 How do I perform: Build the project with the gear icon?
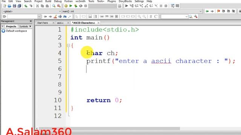66,6
